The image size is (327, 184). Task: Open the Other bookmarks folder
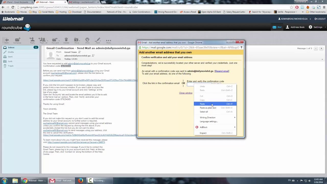tap(316, 12)
